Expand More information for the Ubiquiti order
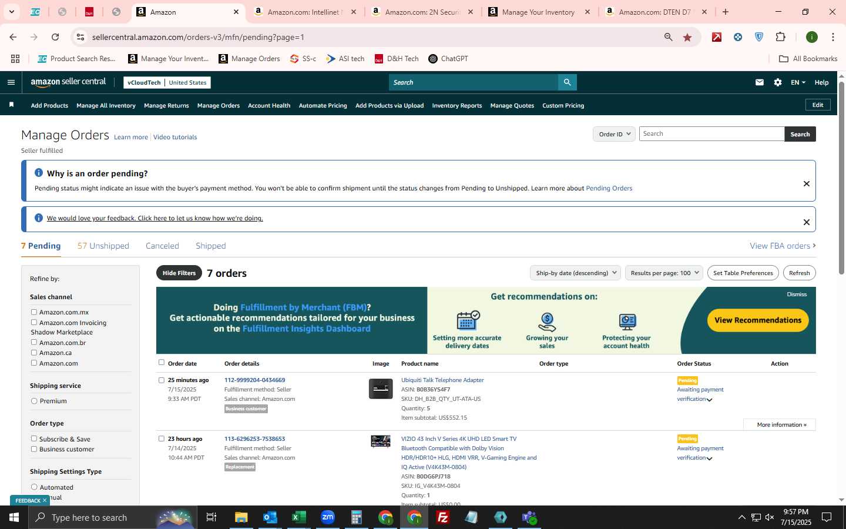 (x=780, y=424)
